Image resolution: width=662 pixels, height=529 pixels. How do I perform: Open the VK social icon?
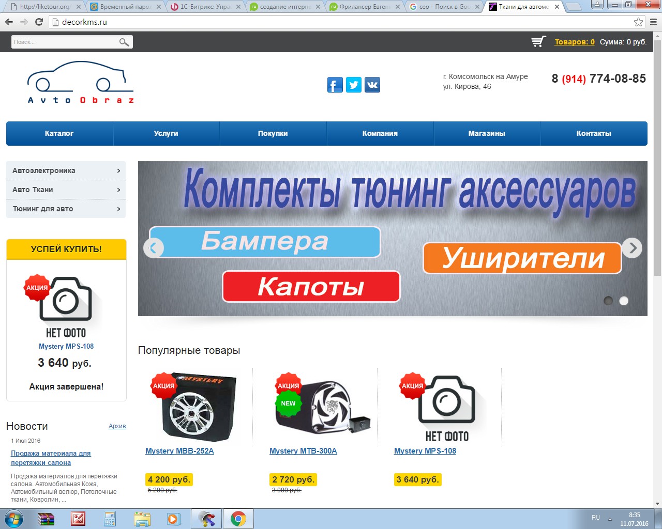tap(372, 85)
